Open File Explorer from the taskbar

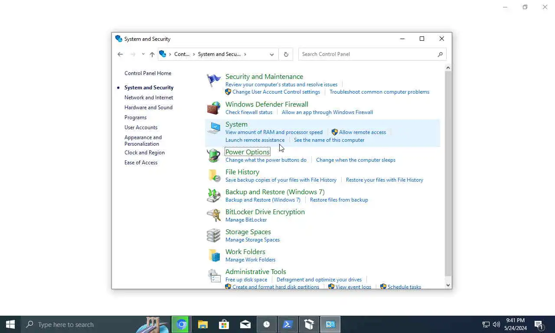coord(202,324)
